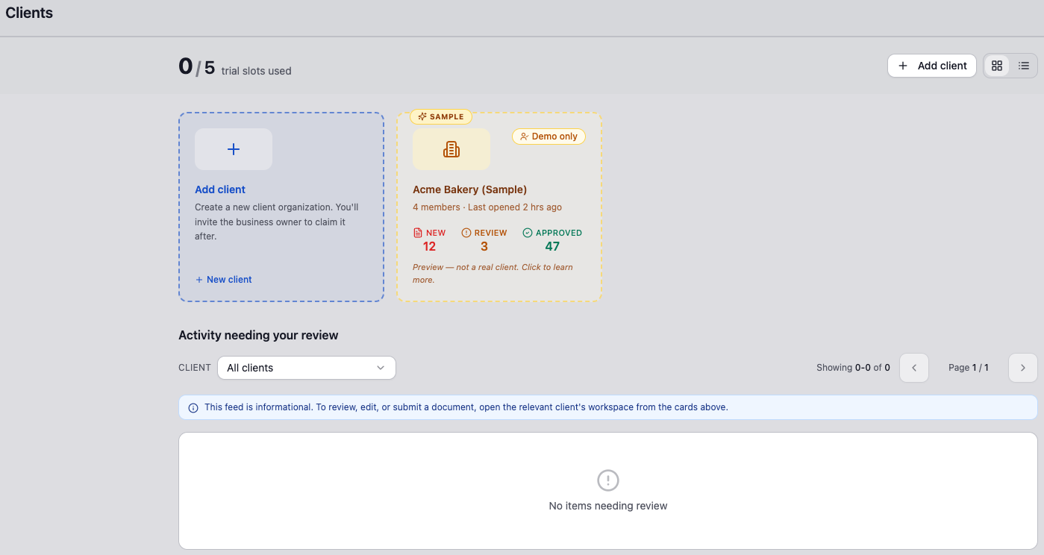Viewport: 1044px width, 555px height.
Task: Click the Add client card heading
Action: pyautogui.click(x=220, y=189)
